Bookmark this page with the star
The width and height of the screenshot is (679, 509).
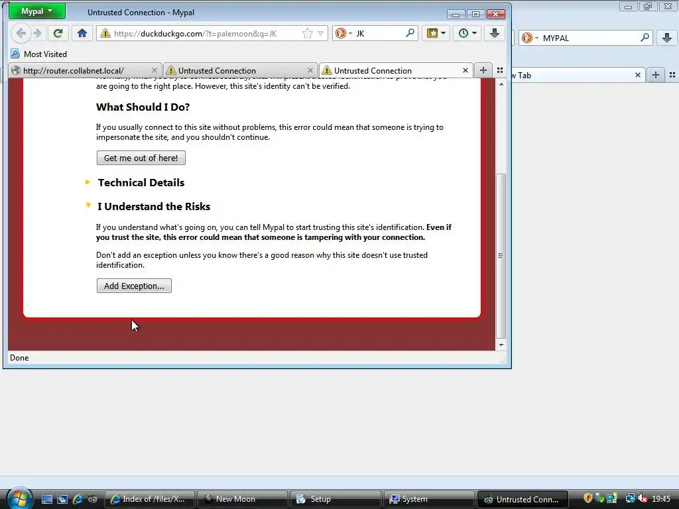[308, 33]
